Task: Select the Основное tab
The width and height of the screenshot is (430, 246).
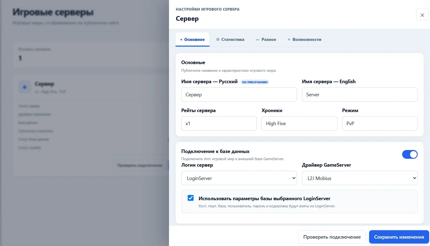Action: point(192,40)
